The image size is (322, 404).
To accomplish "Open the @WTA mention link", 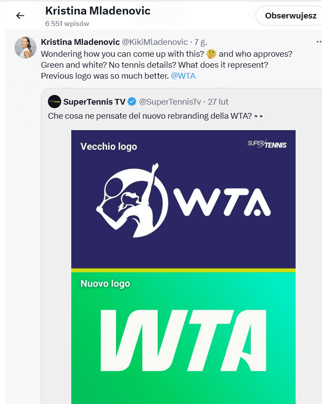I will (x=183, y=76).
